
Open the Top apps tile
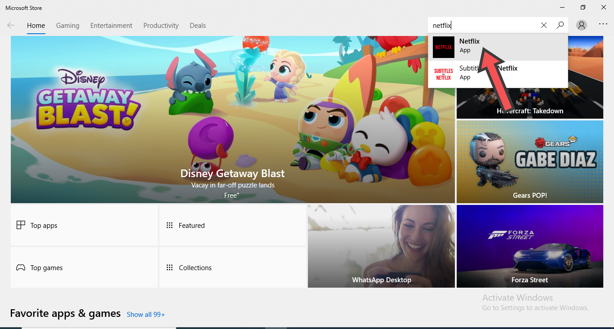click(85, 225)
